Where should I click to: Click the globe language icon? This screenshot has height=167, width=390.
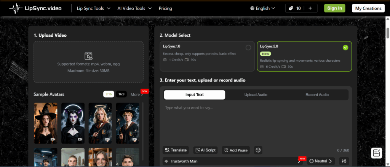[252, 8]
